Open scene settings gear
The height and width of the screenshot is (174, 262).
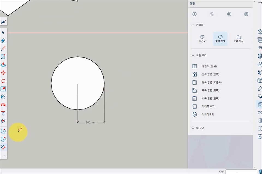click(246, 14)
